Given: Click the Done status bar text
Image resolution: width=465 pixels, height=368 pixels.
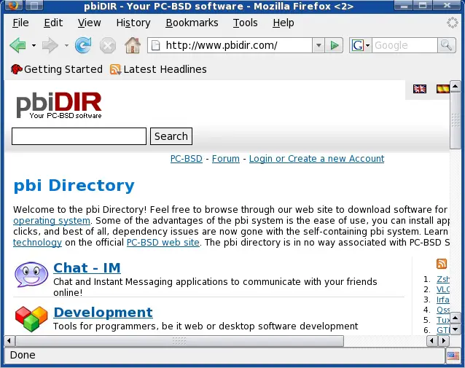Looking at the screenshot, I should pyautogui.click(x=23, y=356).
